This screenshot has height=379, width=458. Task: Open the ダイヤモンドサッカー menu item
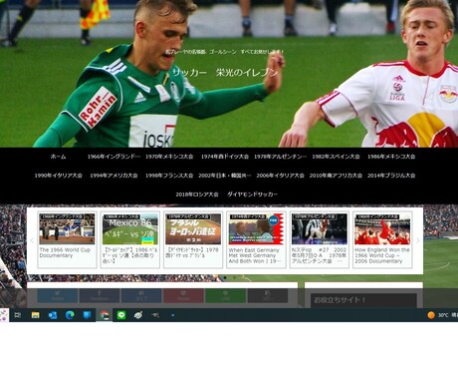252,194
